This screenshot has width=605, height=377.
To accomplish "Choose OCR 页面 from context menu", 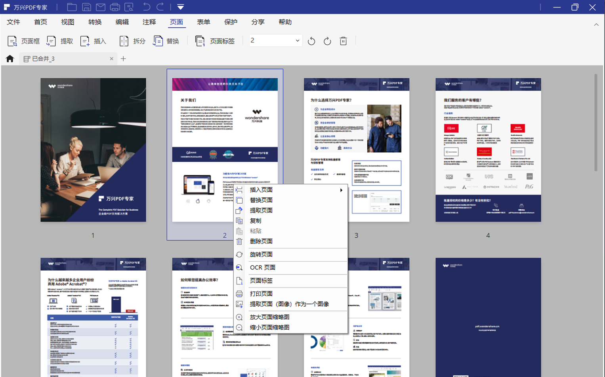I will pos(262,268).
